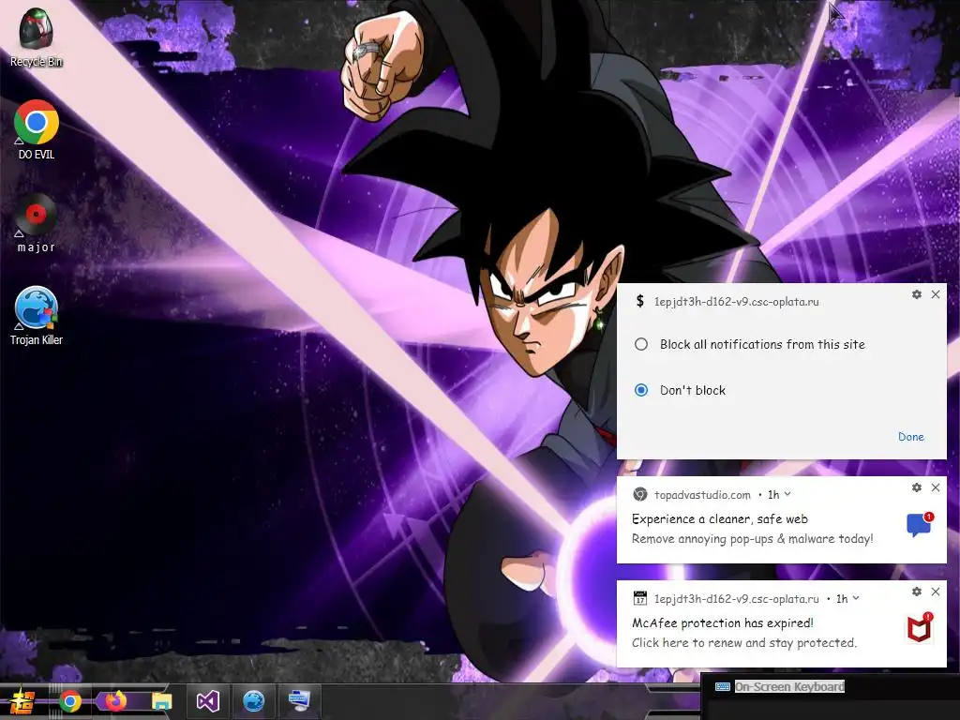Viewport: 960px width, 720px height.
Task: Dismiss the McAfee protection expired notification
Action: (936, 592)
